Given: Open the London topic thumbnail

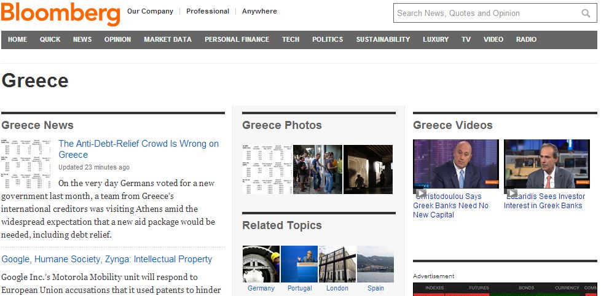Looking at the screenshot, I should (x=337, y=264).
